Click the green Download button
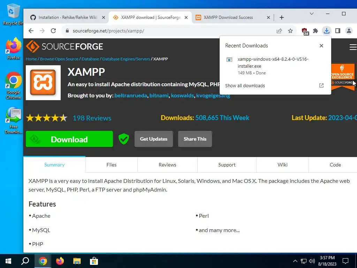The image size is (357, 268). click(x=69, y=139)
